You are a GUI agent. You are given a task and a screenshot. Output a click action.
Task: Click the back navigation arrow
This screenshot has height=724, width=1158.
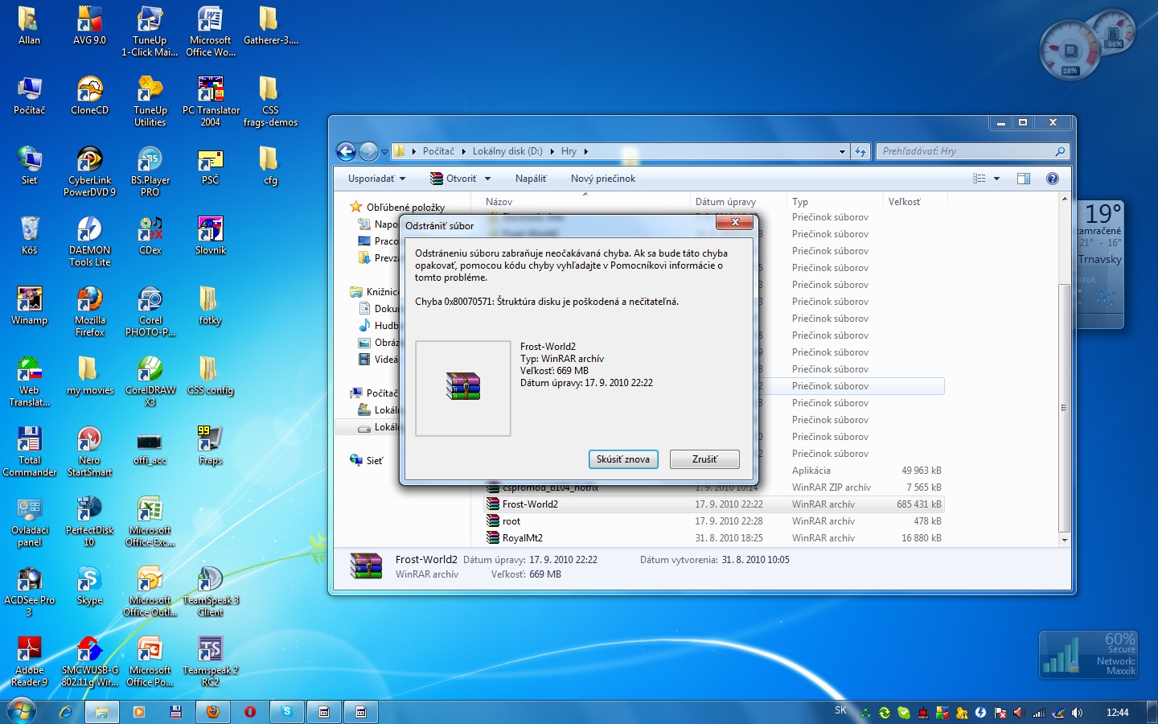point(346,151)
